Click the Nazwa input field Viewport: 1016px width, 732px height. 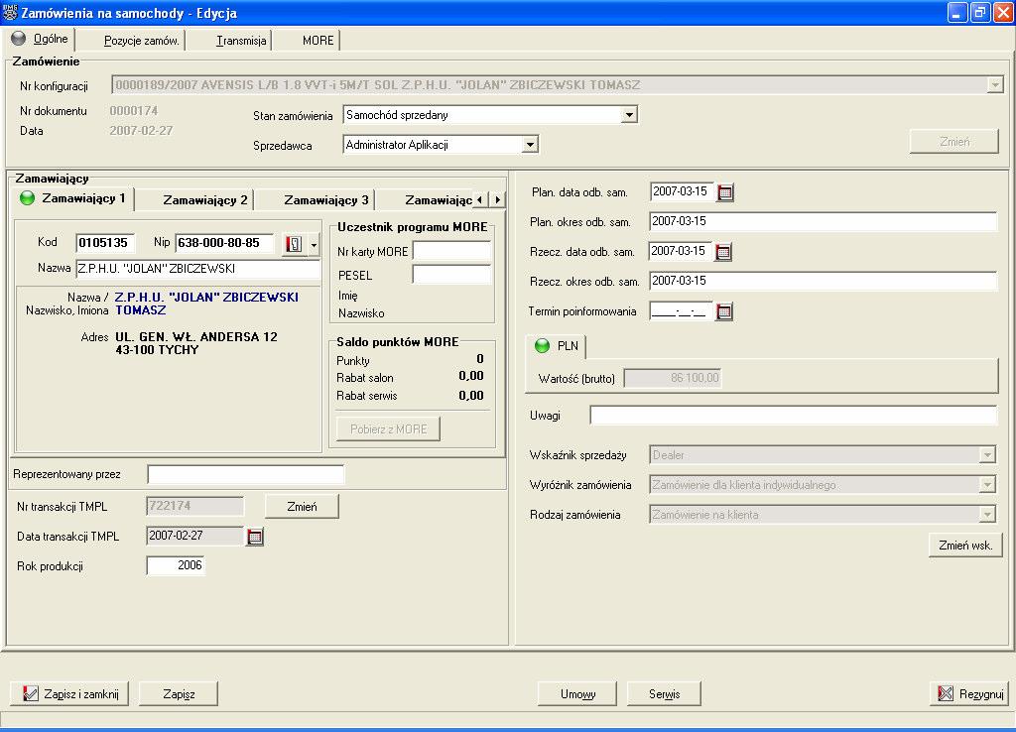197,269
